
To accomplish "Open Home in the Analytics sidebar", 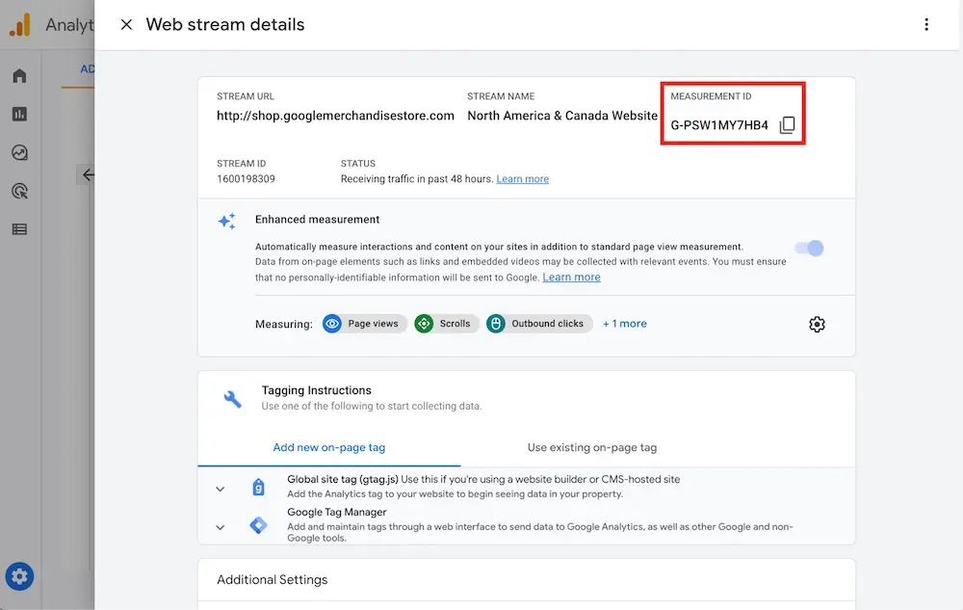I will coord(19,75).
